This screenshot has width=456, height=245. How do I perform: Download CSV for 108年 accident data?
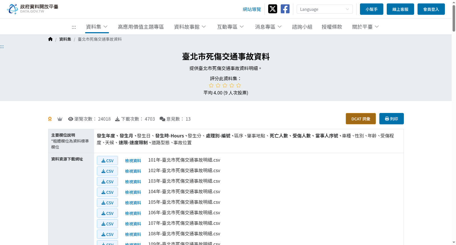107,234
